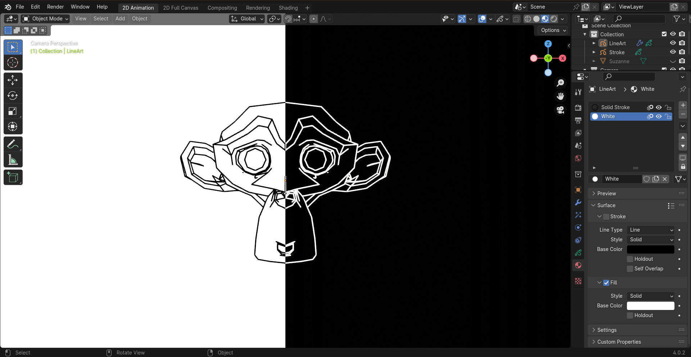The image size is (691, 357).
Task: Disable render for Suzanne camera icon
Action: (682, 61)
